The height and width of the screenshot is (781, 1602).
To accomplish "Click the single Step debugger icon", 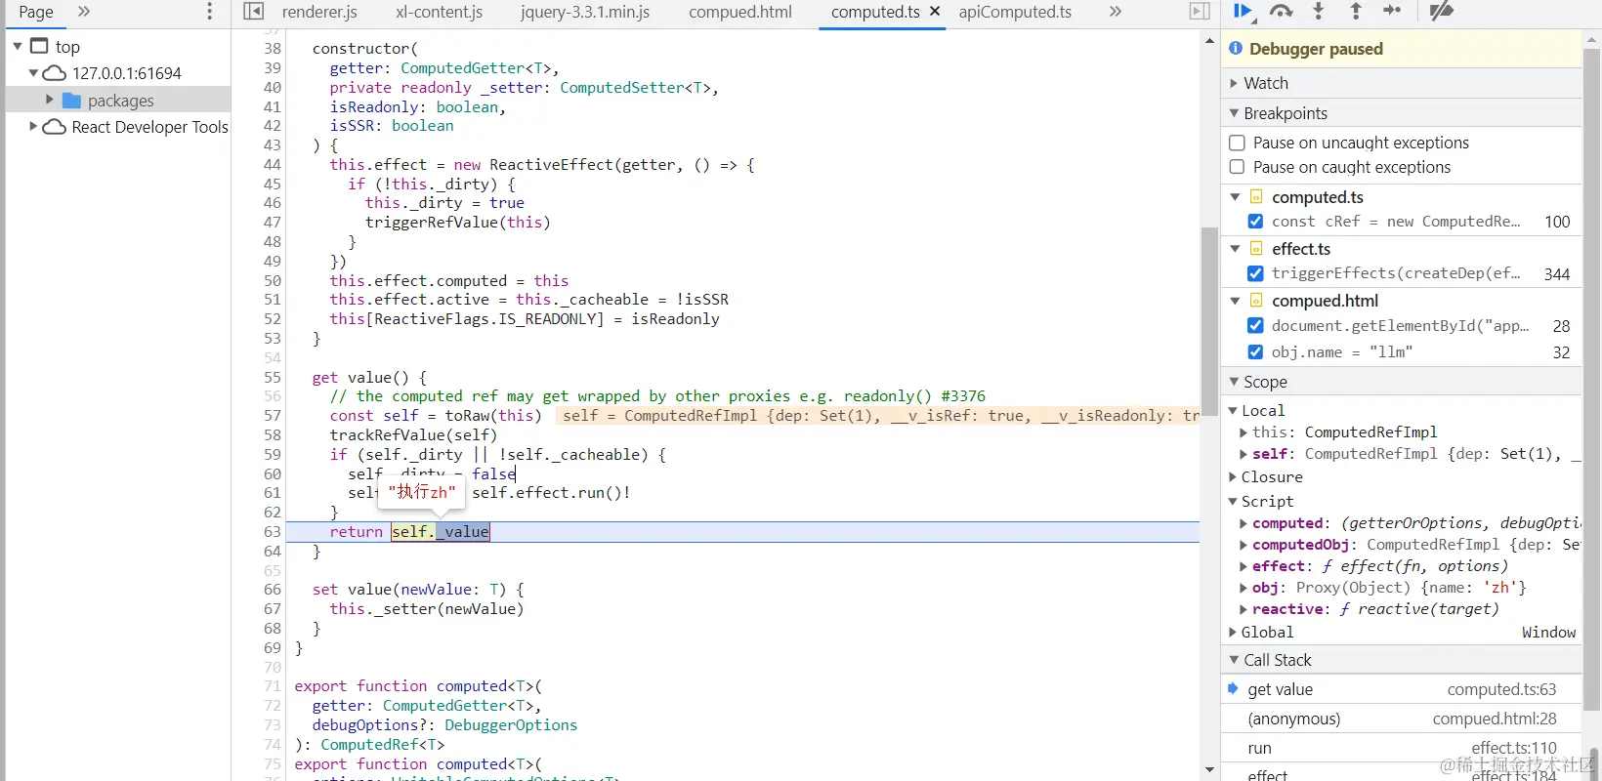I will (x=1393, y=11).
